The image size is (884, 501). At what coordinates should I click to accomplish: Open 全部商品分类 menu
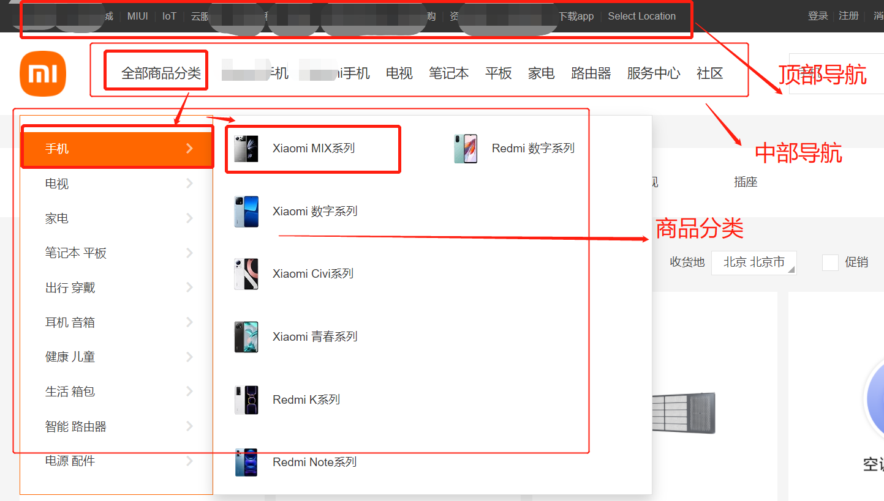click(161, 73)
